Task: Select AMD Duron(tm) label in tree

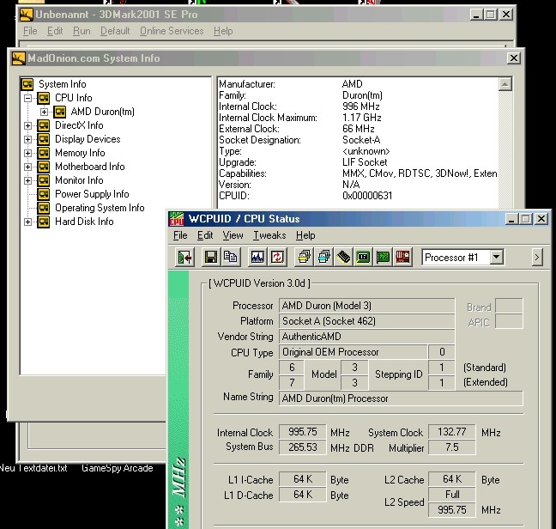Action: click(x=102, y=112)
